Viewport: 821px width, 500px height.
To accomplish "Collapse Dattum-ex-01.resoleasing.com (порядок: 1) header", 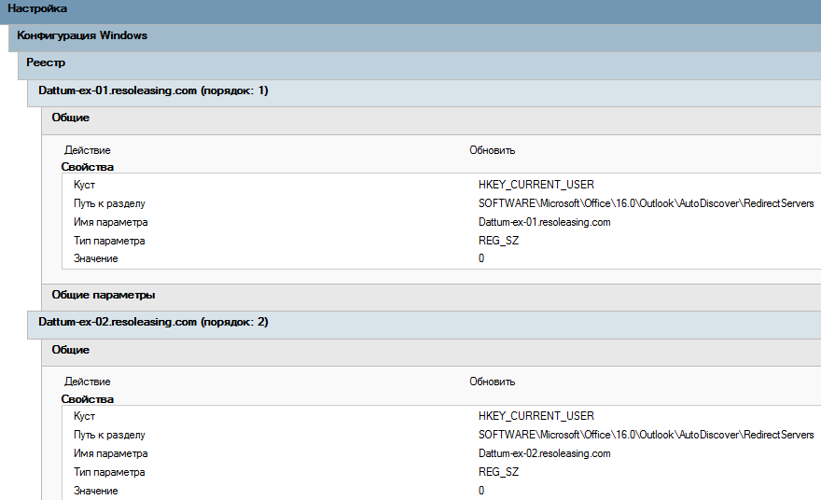I will click(424, 93).
